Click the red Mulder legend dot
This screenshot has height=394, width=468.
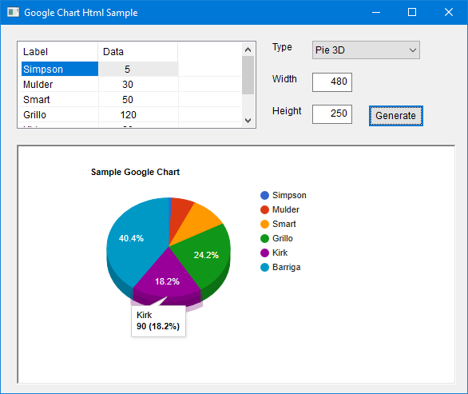[x=264, y=209]
